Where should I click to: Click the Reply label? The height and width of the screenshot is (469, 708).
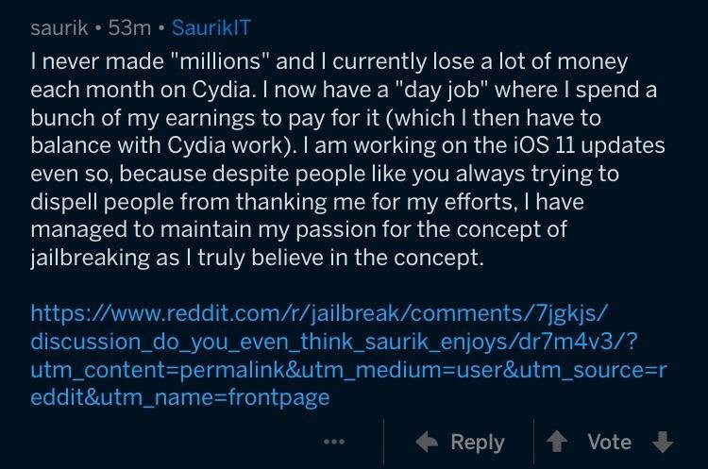(478, 443)
